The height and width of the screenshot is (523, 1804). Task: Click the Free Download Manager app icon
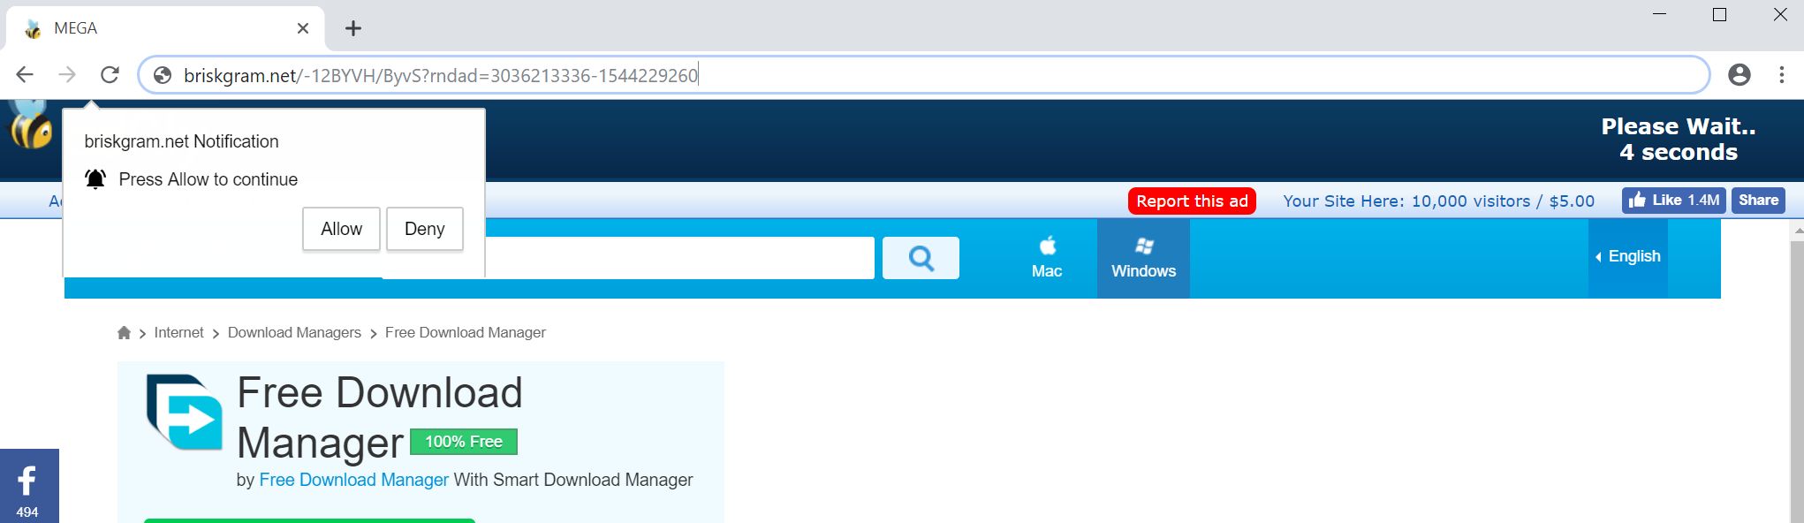[x=185, y=412]
